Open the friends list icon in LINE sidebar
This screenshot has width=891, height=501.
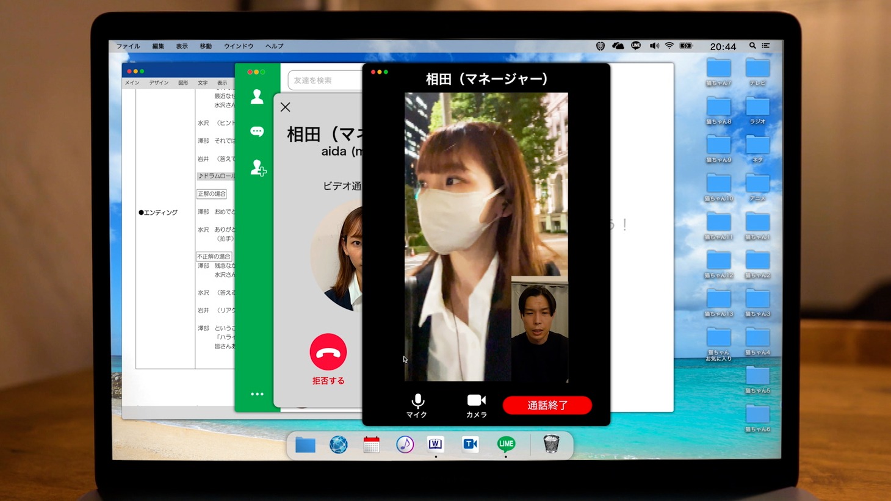(257, 97)
